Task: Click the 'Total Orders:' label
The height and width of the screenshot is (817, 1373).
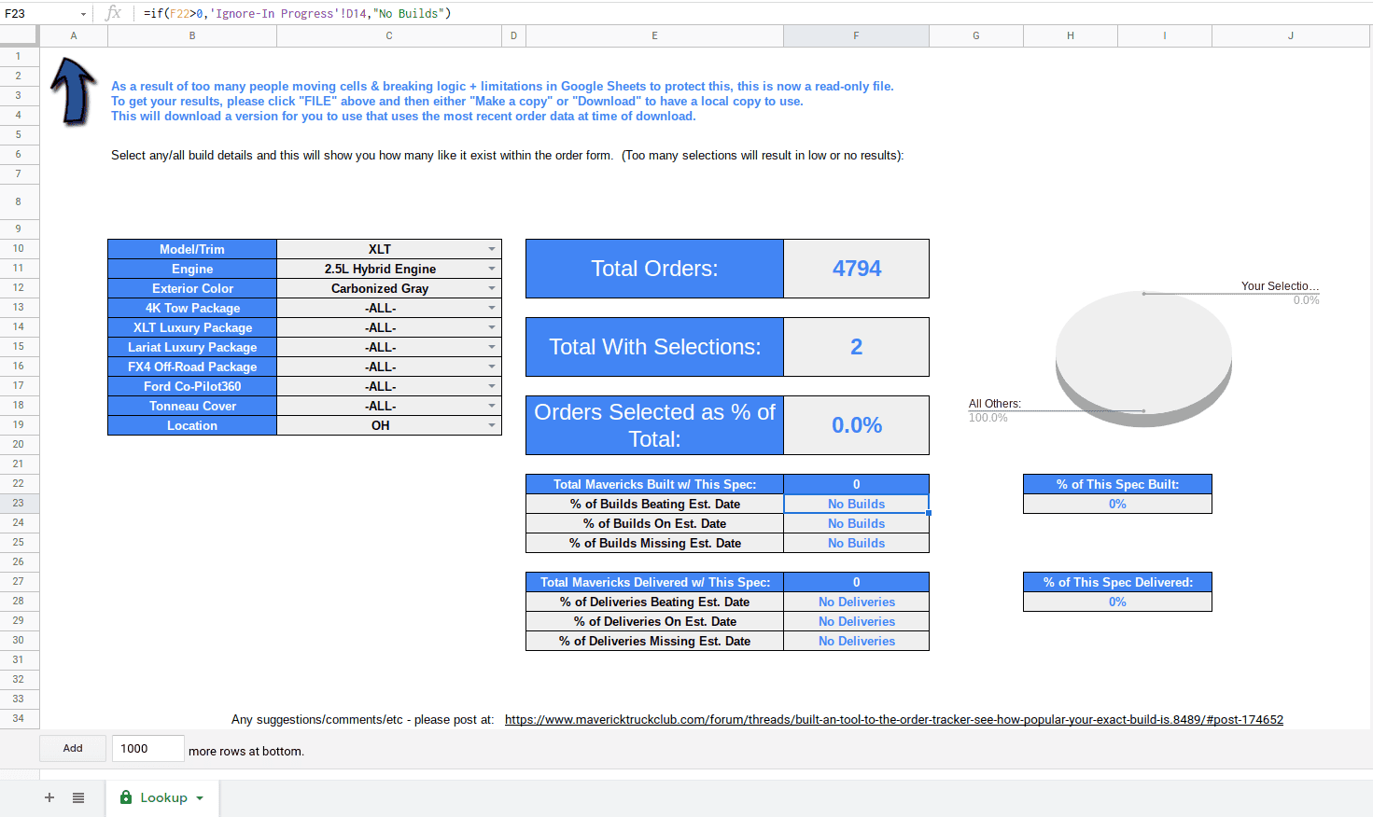Action: click(654, 269)
